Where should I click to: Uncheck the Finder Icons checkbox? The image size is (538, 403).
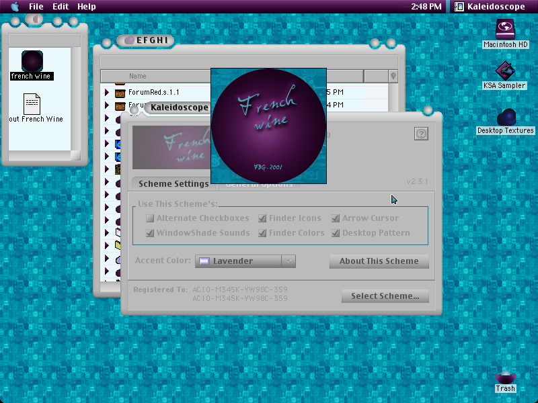click(262, 218)
